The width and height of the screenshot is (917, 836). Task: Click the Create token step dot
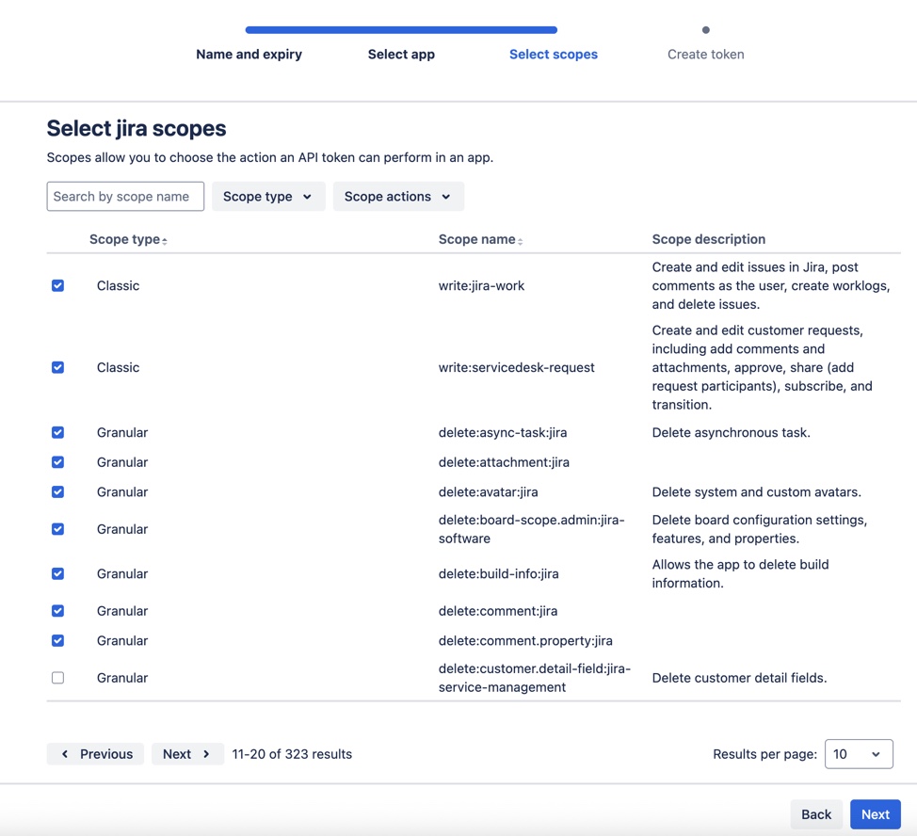point(706,30)
